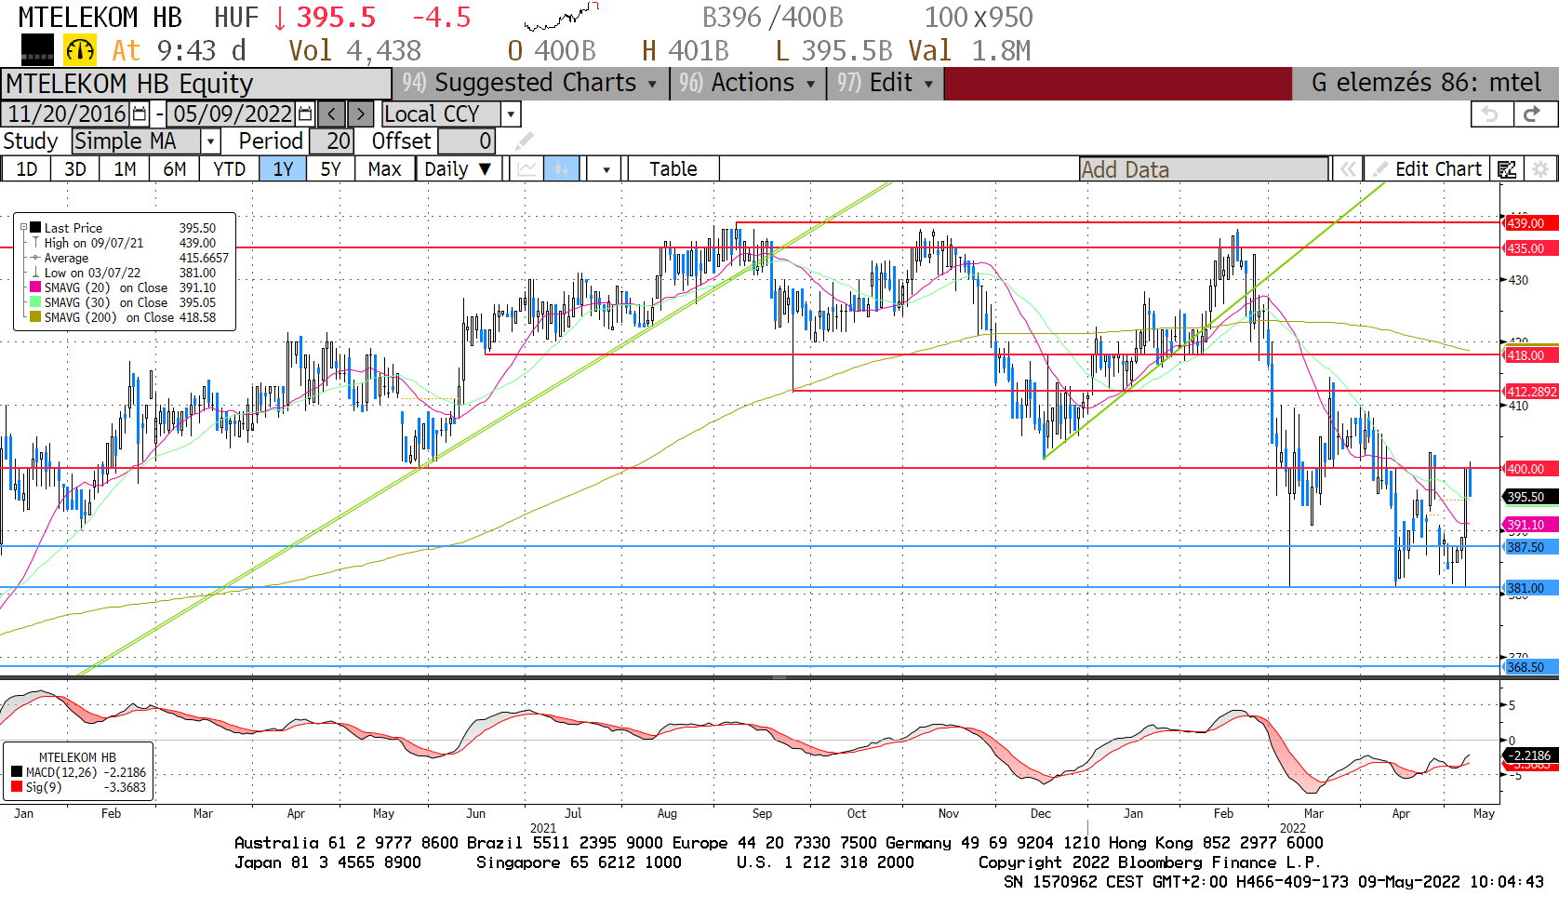Select the 5Y time range
1559x922 pixels.
click(x=331, y=169)
